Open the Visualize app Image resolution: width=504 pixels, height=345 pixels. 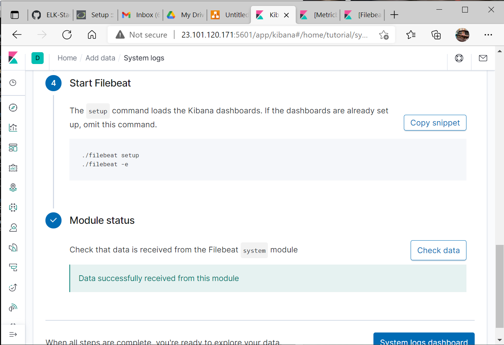(x=13, y=127)
